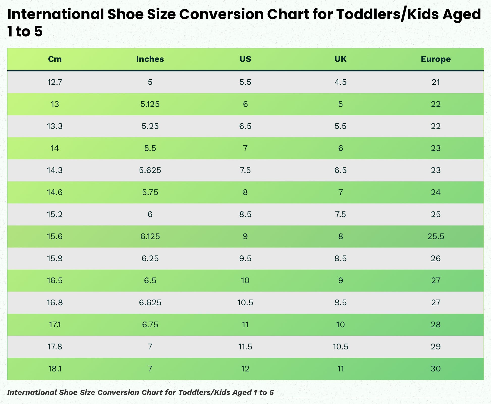Click the Cm column header
This screenshot has width=491, height=404.
(x=55, y=59)
